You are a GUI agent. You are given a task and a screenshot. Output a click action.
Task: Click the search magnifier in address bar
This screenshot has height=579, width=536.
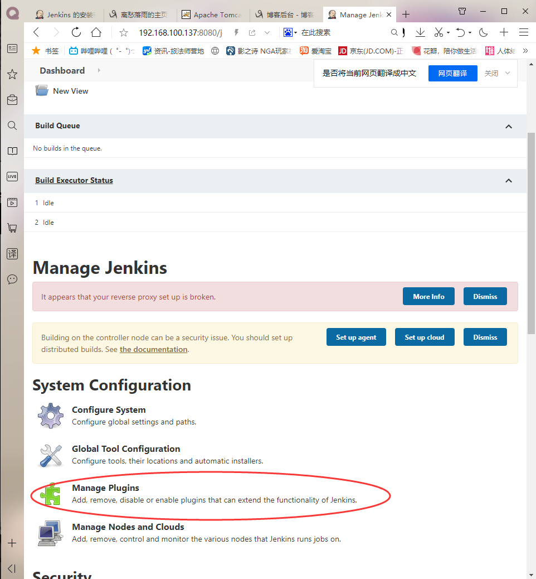coord(394,32)
